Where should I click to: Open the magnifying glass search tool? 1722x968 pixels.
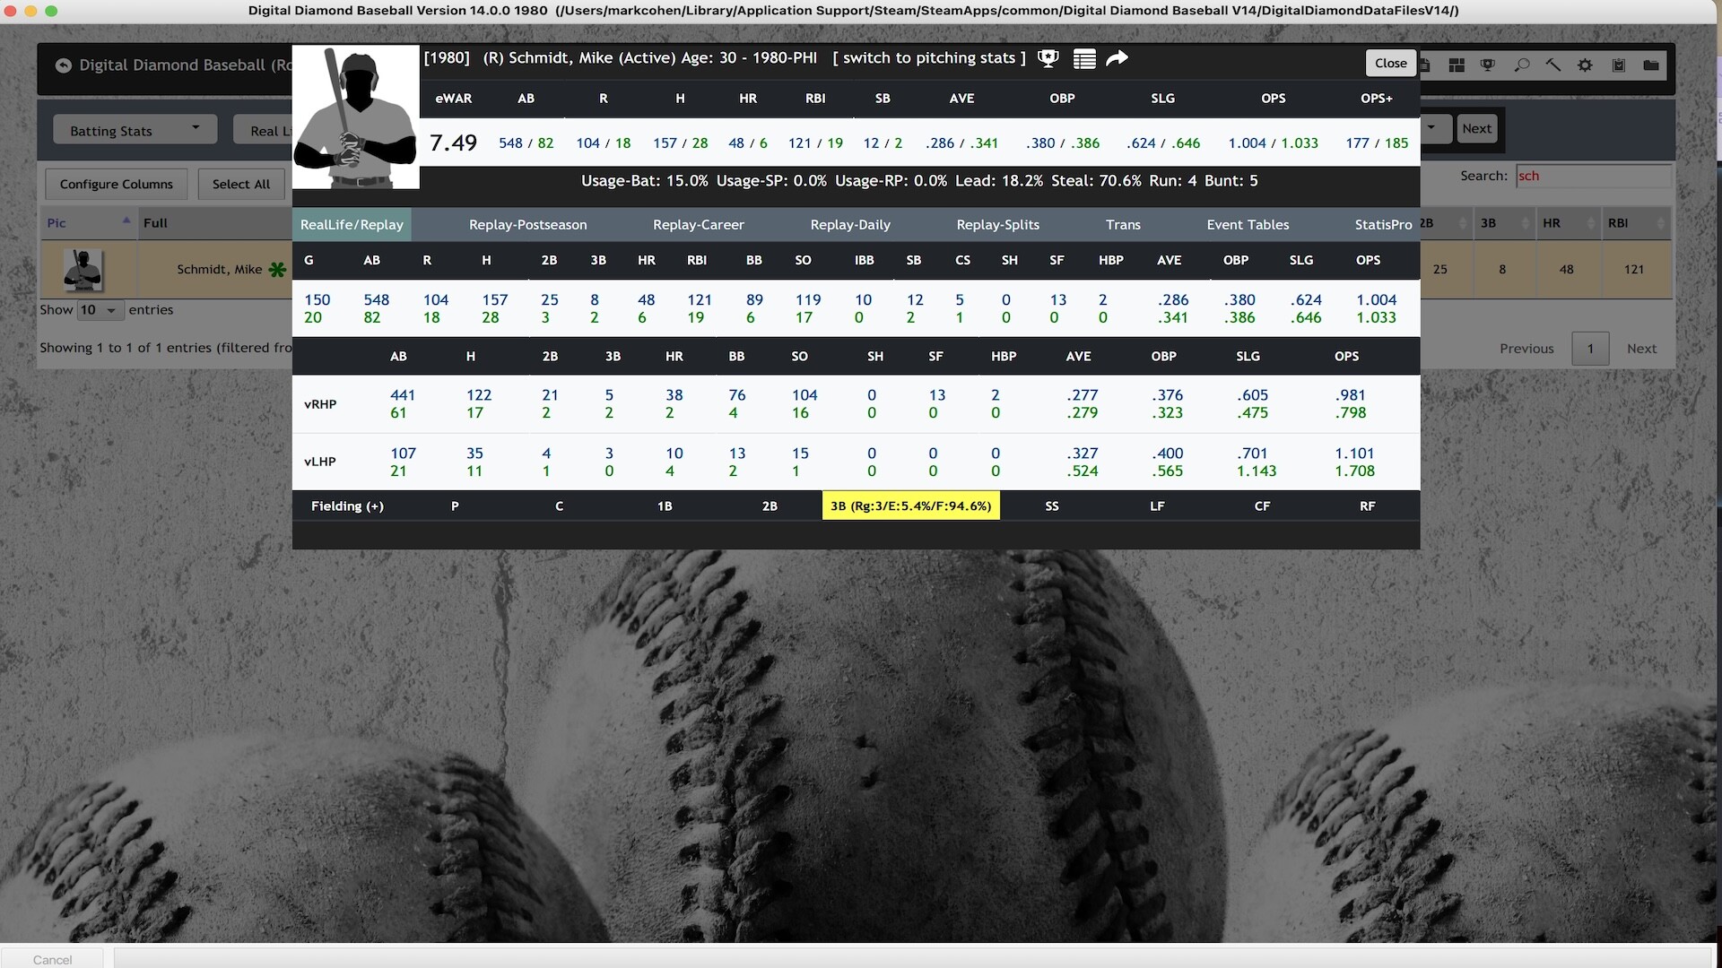coord(1521,65)
